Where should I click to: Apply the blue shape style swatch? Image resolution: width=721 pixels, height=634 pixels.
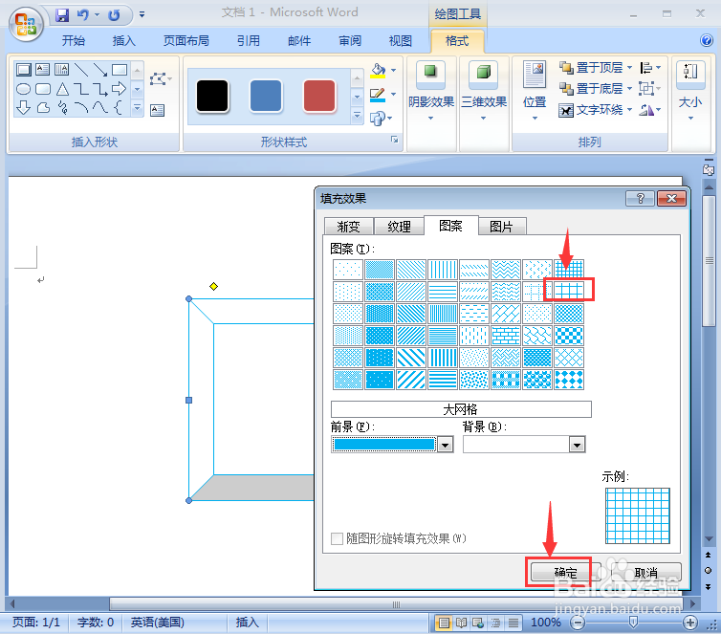pos(266,96)
